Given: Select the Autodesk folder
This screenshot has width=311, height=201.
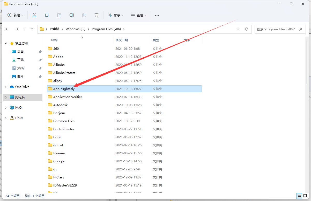Looking at the screenshot, I should click(x=61, y=105).
